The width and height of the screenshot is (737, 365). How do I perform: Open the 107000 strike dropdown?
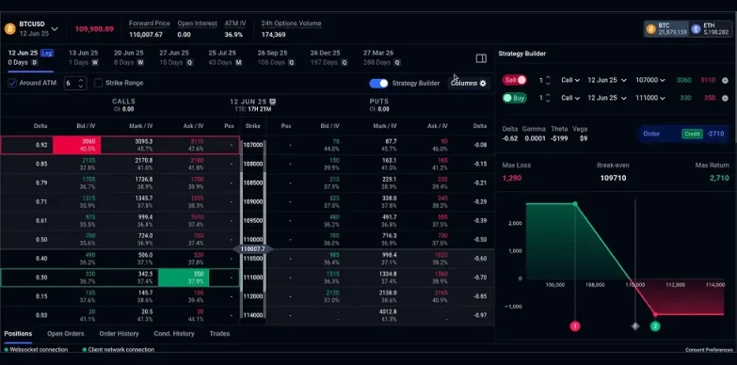[x=650, y=80]
